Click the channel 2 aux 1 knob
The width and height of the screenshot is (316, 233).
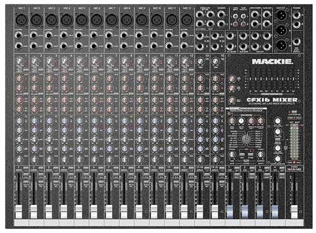click(x=34, y=79)
